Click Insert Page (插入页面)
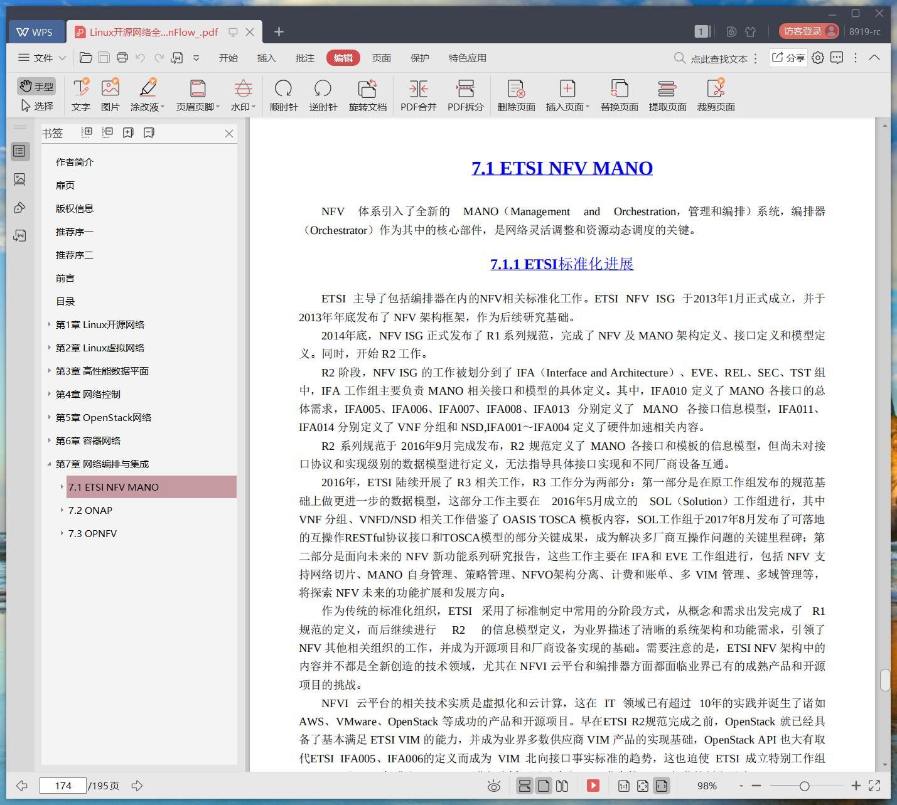The image size is (897, 805). click(567, 95)
